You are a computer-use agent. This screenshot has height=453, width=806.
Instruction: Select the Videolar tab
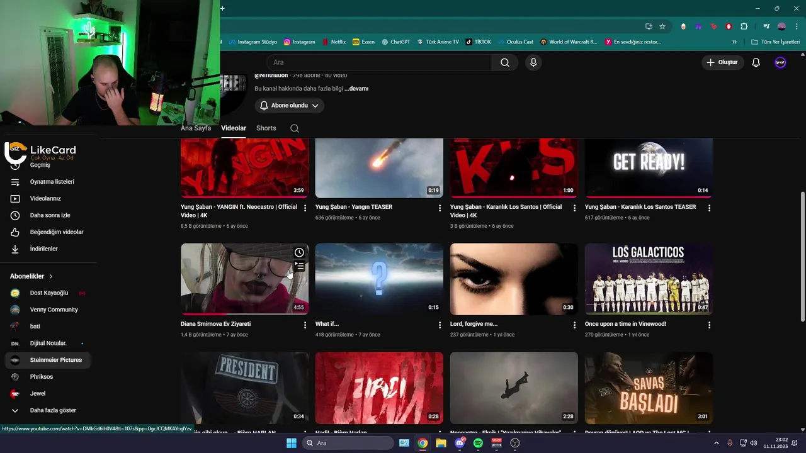pos(234,128)
